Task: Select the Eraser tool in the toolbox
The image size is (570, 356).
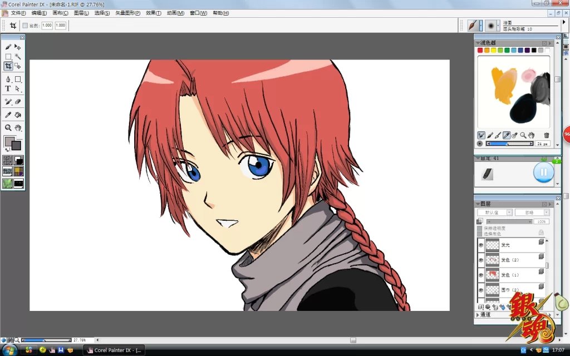Action: tap(17, 102)
